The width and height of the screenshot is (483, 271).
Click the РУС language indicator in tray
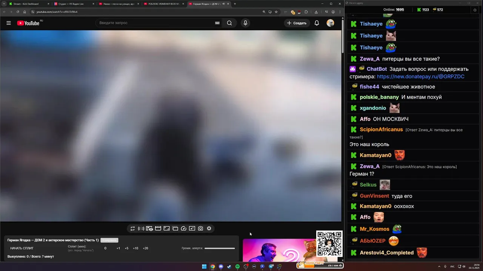pyautogui.click(x=452, y=266)
